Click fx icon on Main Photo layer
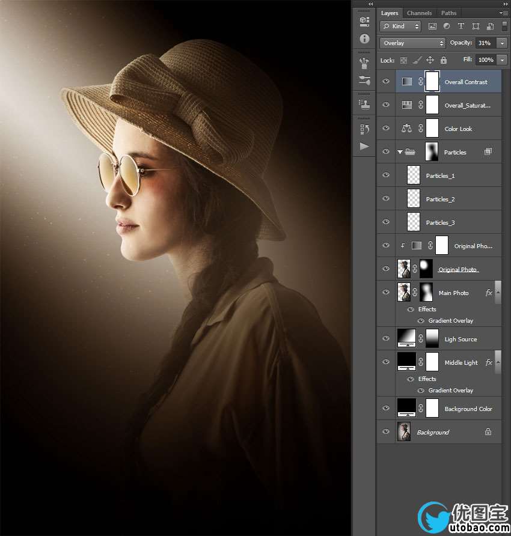The image size is (511, 536). click(489, 293)
